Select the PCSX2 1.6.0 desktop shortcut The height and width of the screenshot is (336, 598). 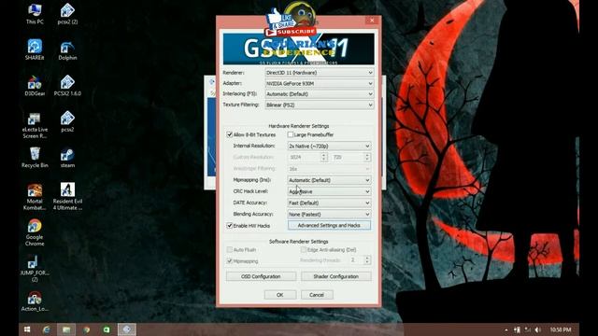point(67,85)
